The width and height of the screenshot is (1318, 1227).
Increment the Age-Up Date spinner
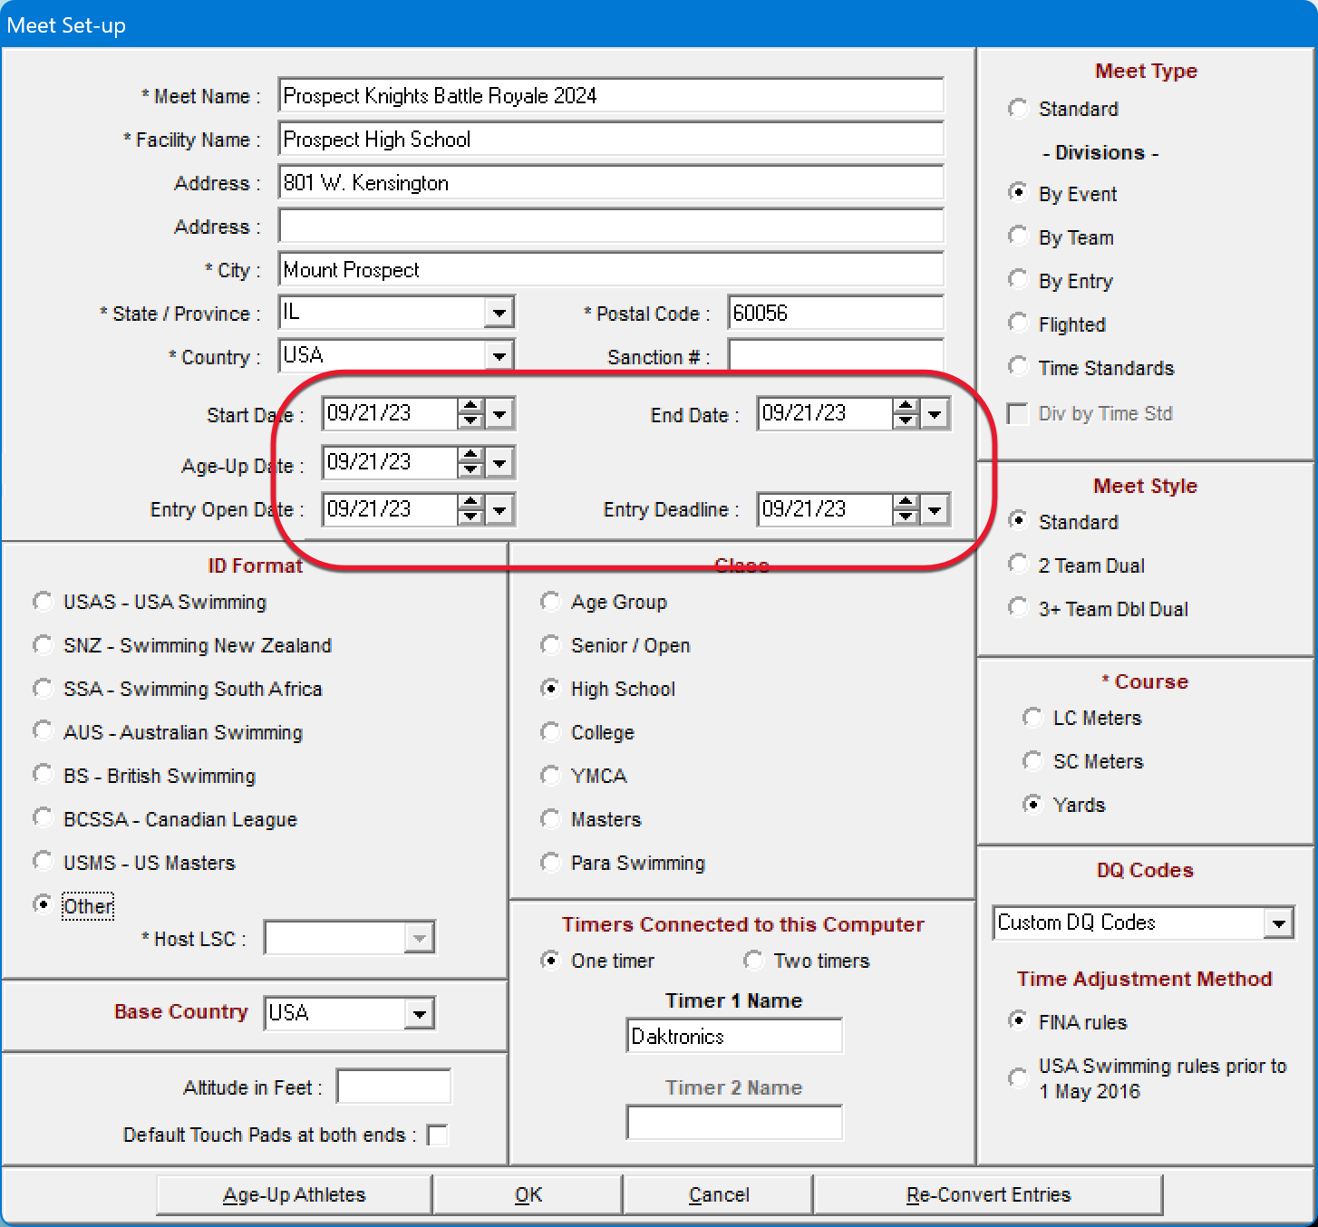470,456
